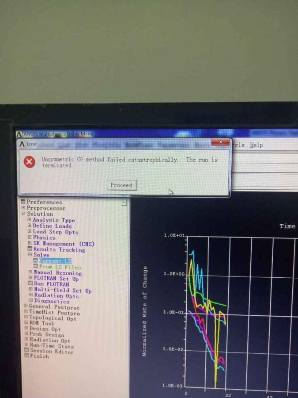298x398 pixels.
Task: Click the Run FLOTRAN dialog icon
Action: point(30,283)
